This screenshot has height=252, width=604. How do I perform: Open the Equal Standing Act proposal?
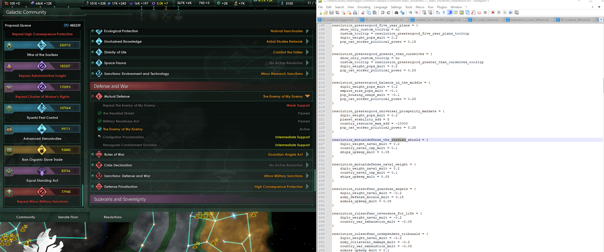[x=42, y=176]
